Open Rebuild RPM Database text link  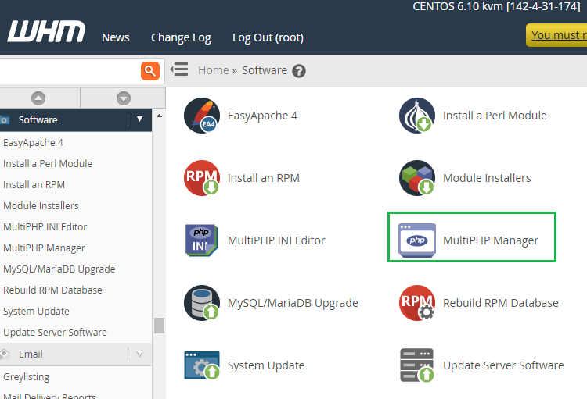tap(501, 303)
